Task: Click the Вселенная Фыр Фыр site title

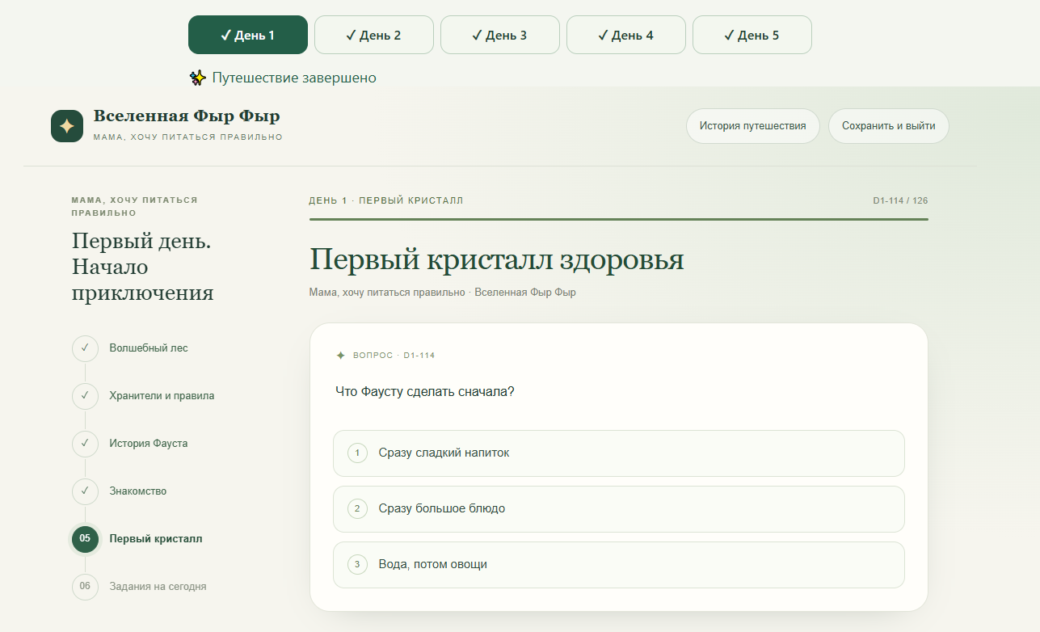Action: click(187, 116)
